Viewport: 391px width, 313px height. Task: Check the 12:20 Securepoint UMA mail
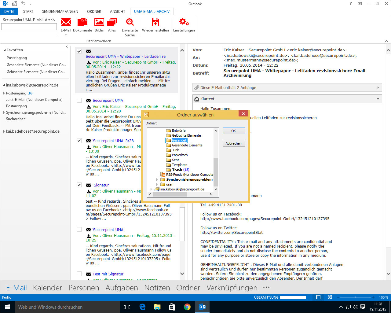[79, 100]
